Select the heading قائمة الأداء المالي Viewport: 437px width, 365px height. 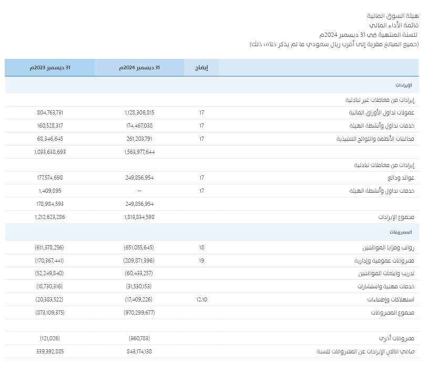click(394, 25)
